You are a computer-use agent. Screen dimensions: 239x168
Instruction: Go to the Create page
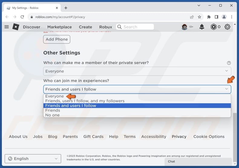pos(85,27)
